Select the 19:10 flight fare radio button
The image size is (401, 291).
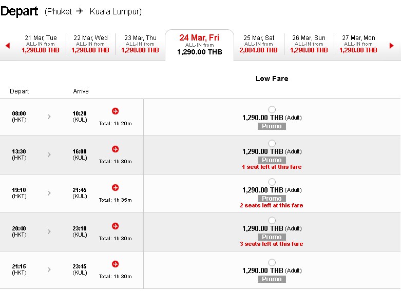[272, 182]
